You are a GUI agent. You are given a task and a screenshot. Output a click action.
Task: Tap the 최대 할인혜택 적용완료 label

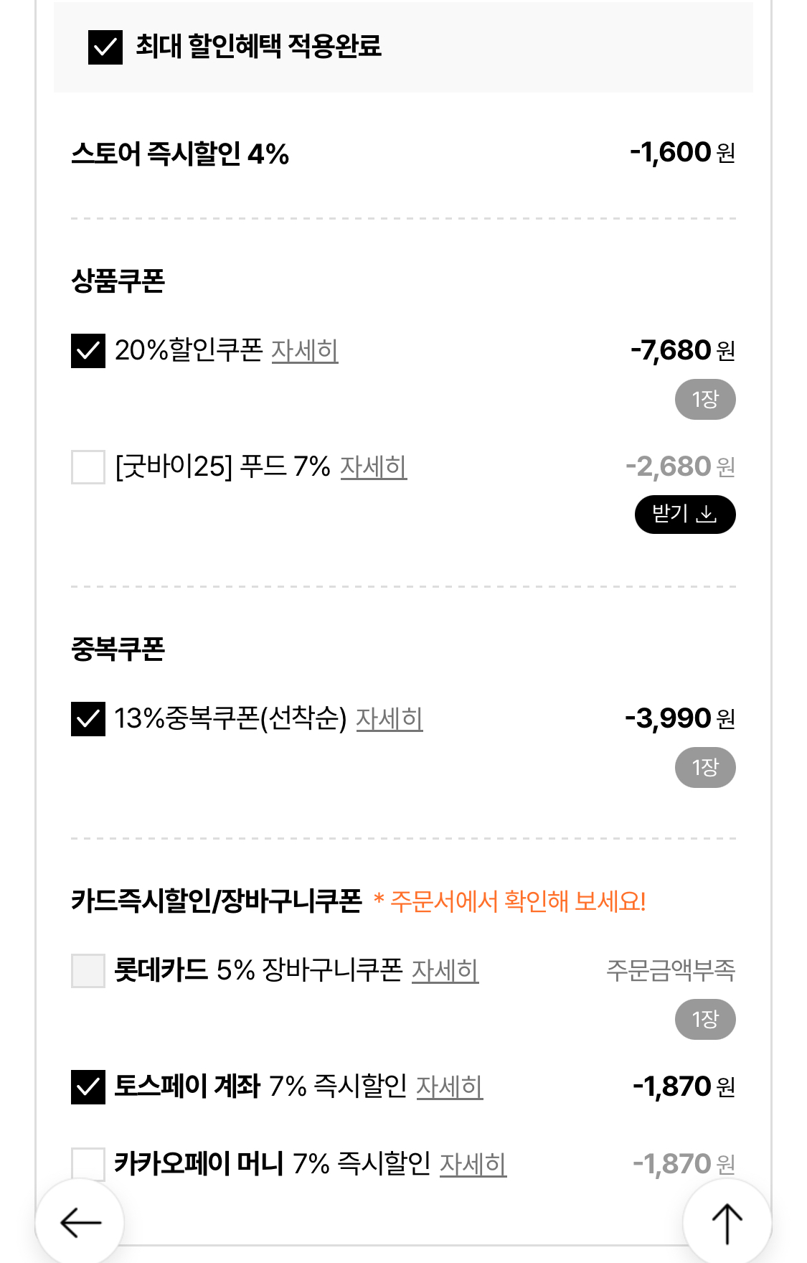point(258,47)
